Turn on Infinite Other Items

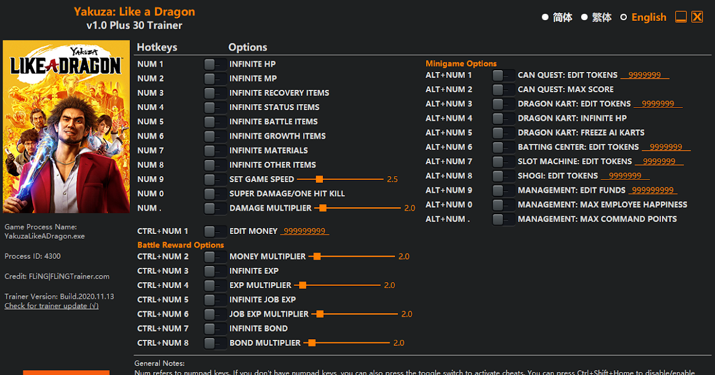pyautogui.click(x=215, y=164)
